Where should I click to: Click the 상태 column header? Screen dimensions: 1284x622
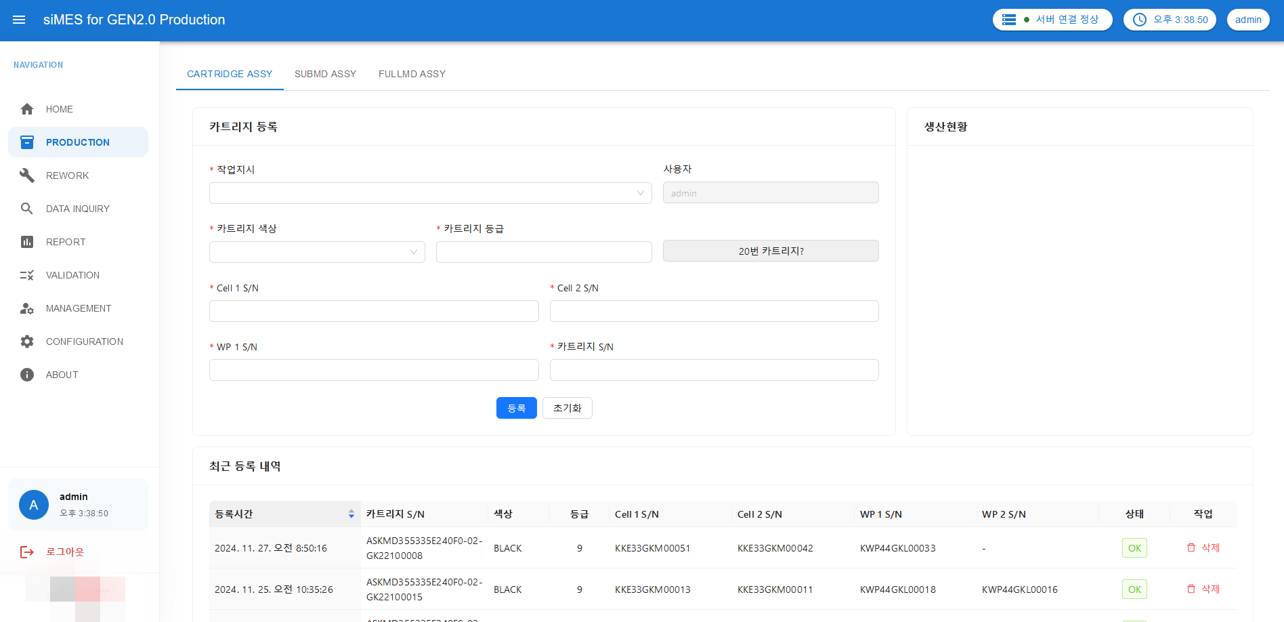[x=1134, y=514]
